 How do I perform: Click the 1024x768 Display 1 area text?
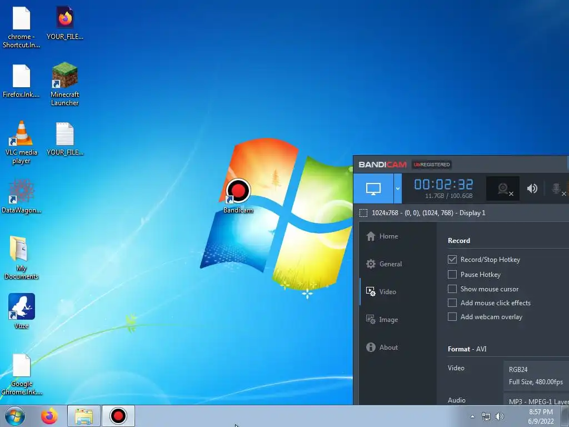428,213
